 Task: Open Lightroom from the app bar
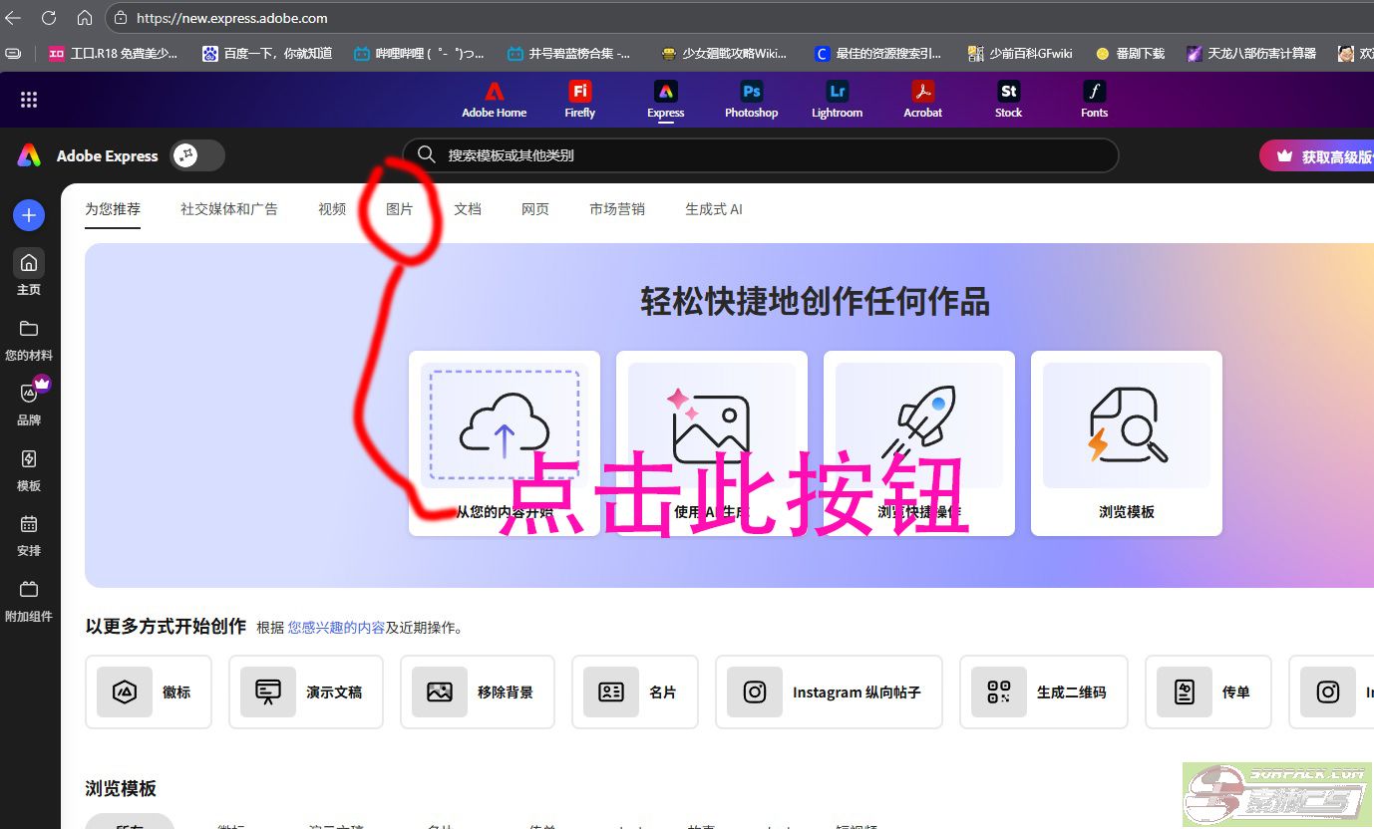837,100
